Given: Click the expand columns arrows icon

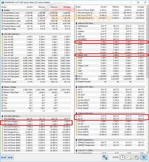Looking at the screenshot, I should click(4, 157).
